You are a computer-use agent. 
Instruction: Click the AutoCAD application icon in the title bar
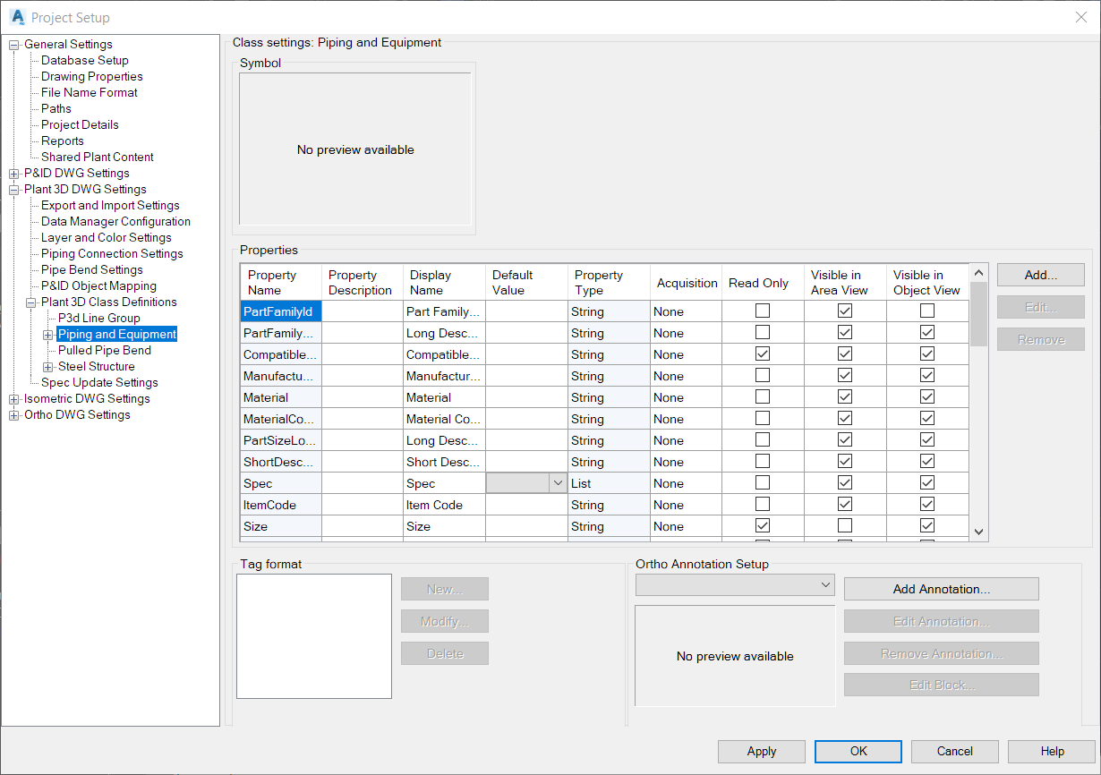pos(18,17)
